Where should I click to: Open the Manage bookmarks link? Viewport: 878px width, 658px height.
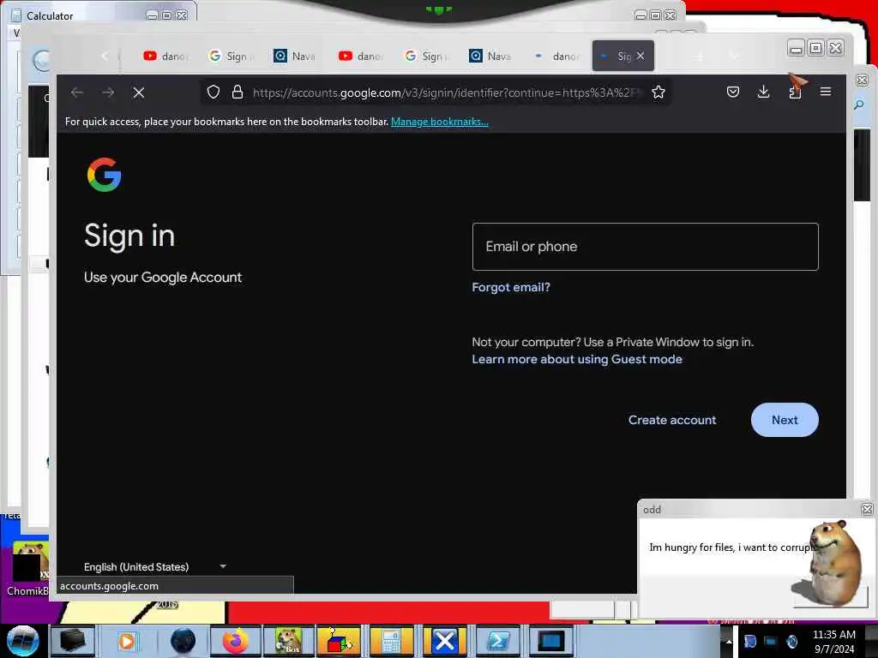click(440, 122)
